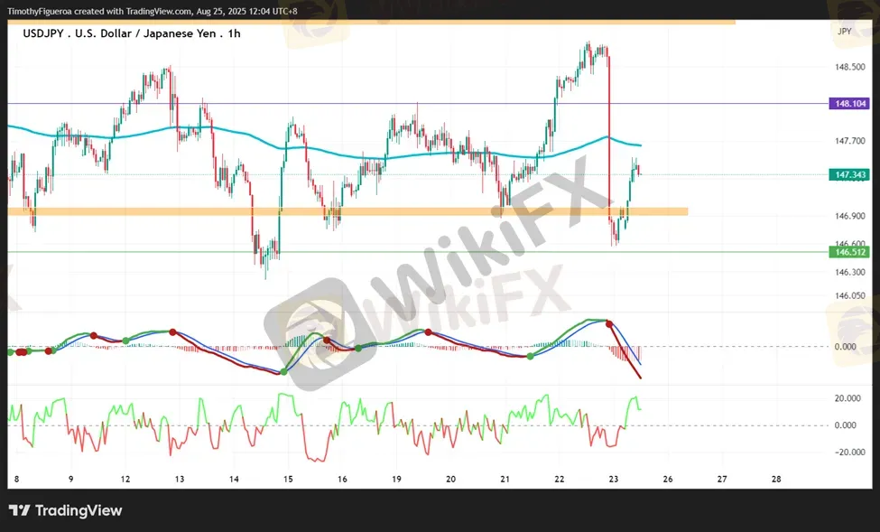Screen dimensions: 880x532
Task: Click the 146.900 price axis value
Action: (849, 216)
